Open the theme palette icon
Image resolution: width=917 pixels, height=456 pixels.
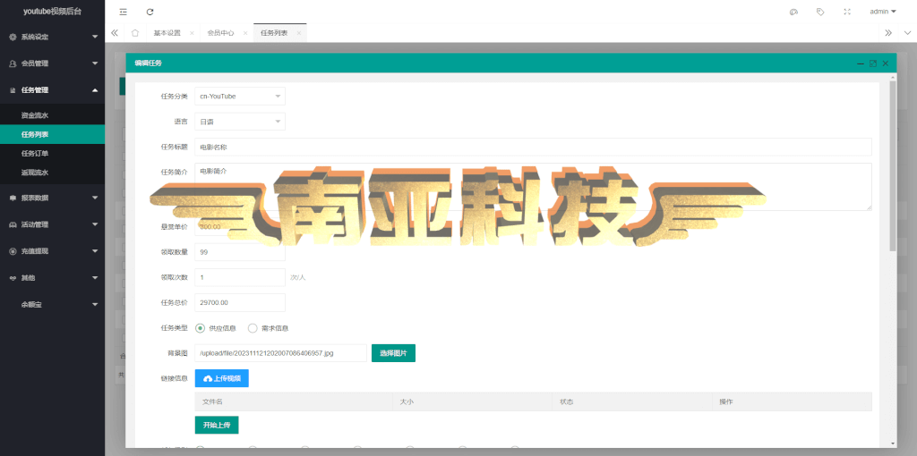[x=793, y=12]
